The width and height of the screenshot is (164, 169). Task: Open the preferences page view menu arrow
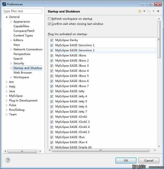coord(158,11)
